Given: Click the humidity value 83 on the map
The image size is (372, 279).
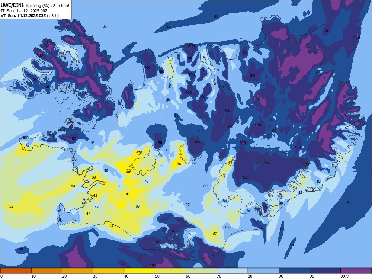Looking at the screenshot, I should click(300, 193).
